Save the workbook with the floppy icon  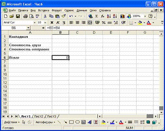pyautogui.click(x=18, y=16)
